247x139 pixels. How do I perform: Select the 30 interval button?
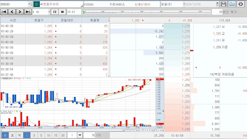click(x=63, y=135)
